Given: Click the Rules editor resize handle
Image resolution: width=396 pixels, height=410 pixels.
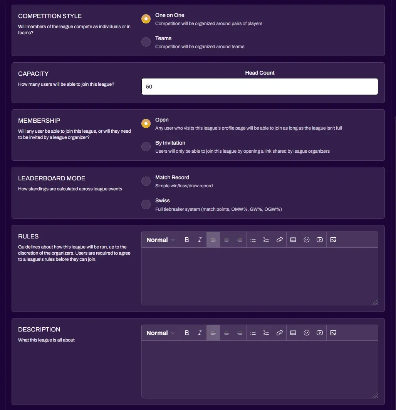Looking at the screenshot, I should (x=375, y=302).
